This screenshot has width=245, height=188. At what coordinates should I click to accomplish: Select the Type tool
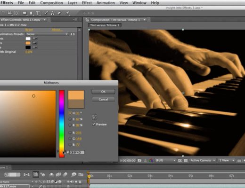pos(38,13)
